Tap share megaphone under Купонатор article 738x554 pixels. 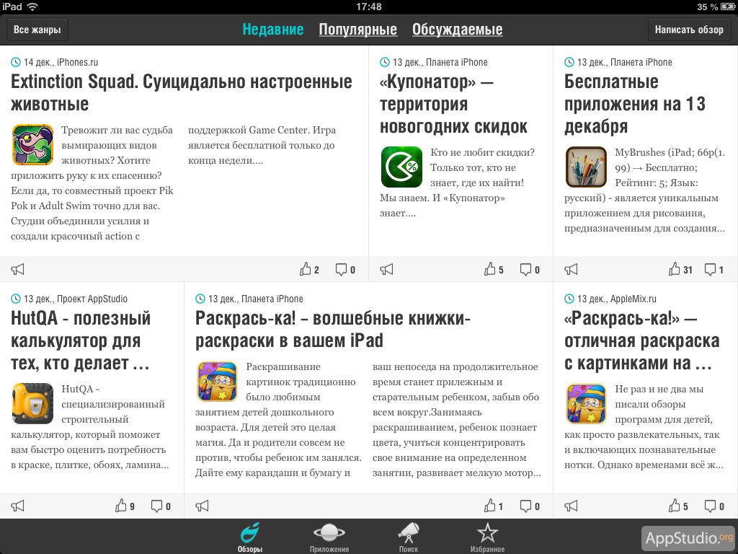click(387, 270)
